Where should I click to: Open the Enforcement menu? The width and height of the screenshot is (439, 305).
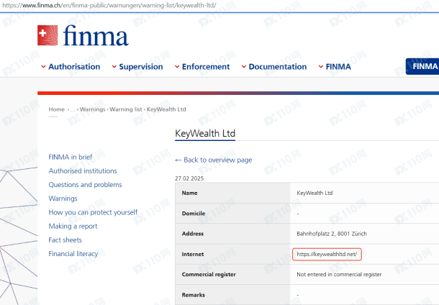tap(206, 67)
